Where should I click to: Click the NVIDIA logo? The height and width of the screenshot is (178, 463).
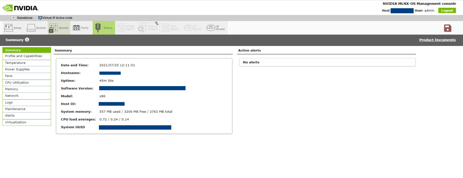pyautogui.click(x=20, y=8)
